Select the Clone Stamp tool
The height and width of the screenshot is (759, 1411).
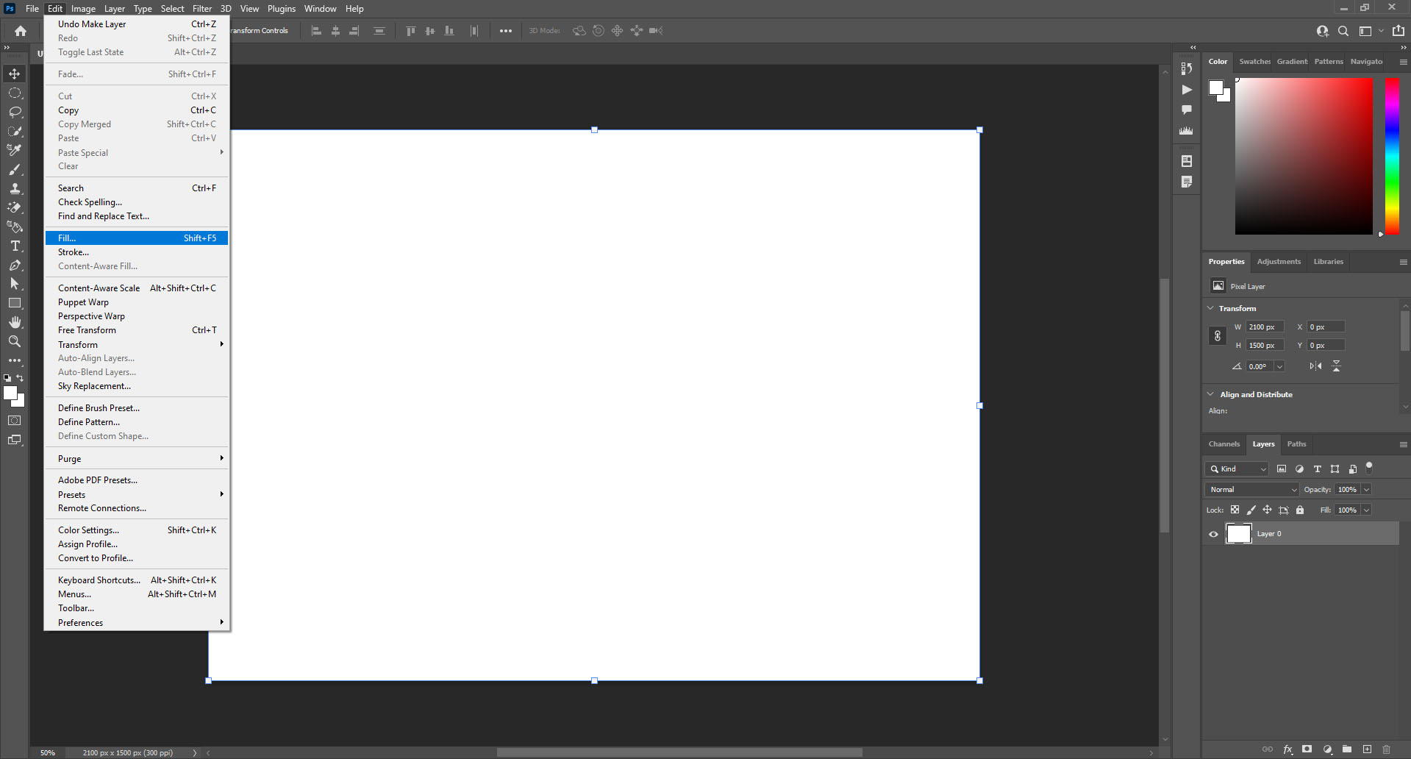(x=15, y=188)
